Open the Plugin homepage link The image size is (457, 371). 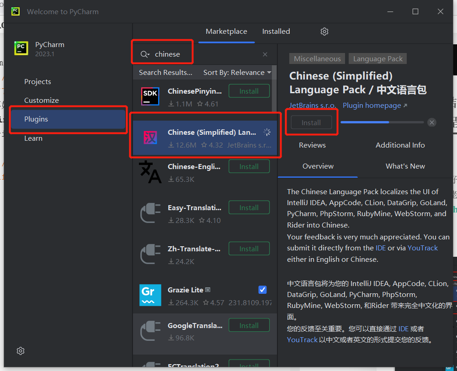click(375, 106)
